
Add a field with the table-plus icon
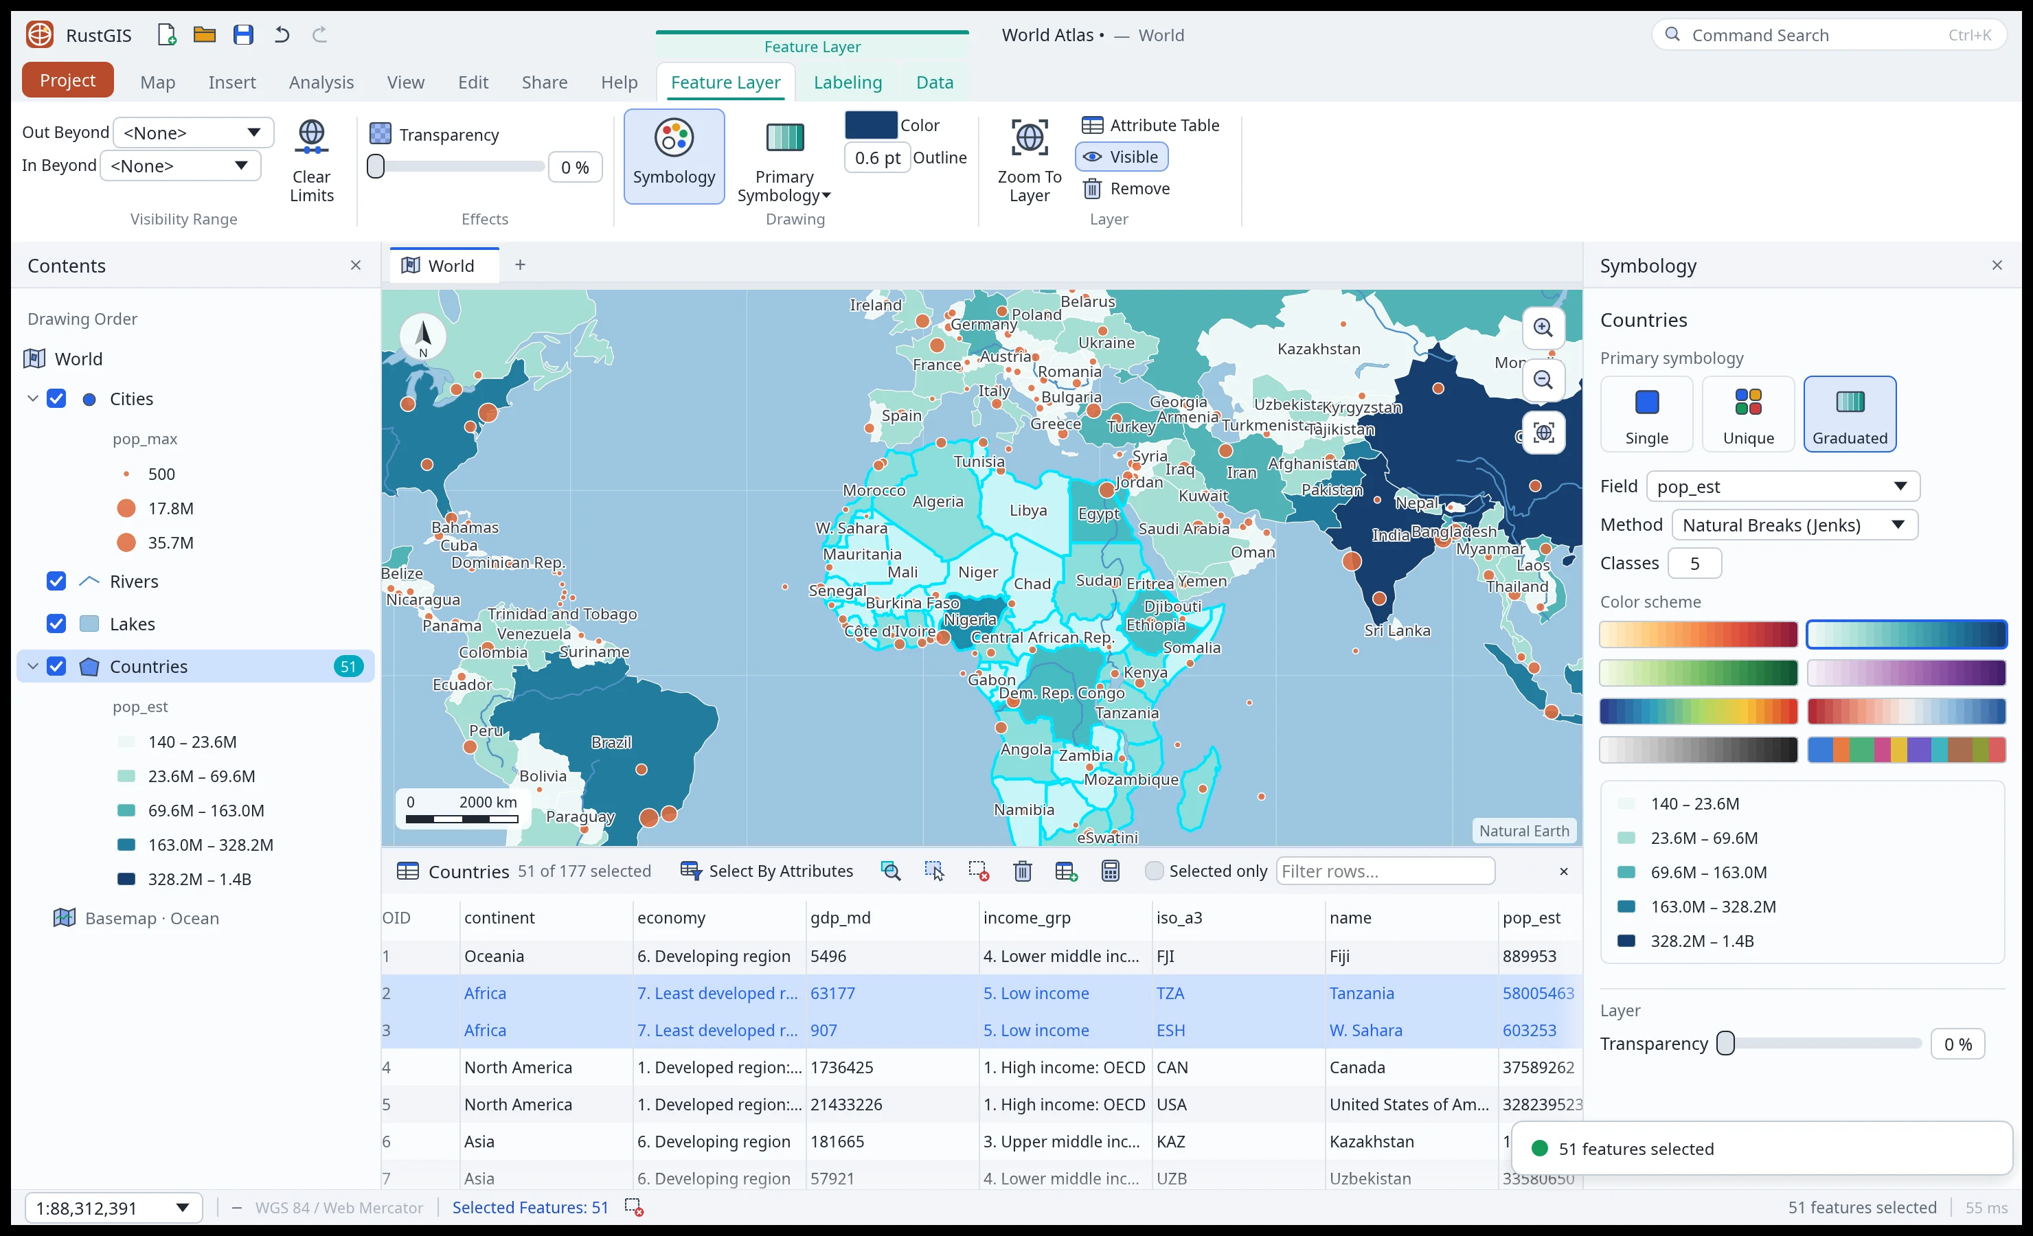1066,871
